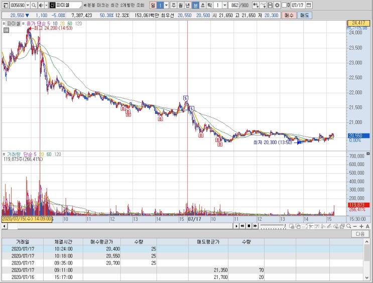Click the checked-window settings icon
Viewport: 373px width, 283px height.
pyautogui.click(x=342, y=226)
